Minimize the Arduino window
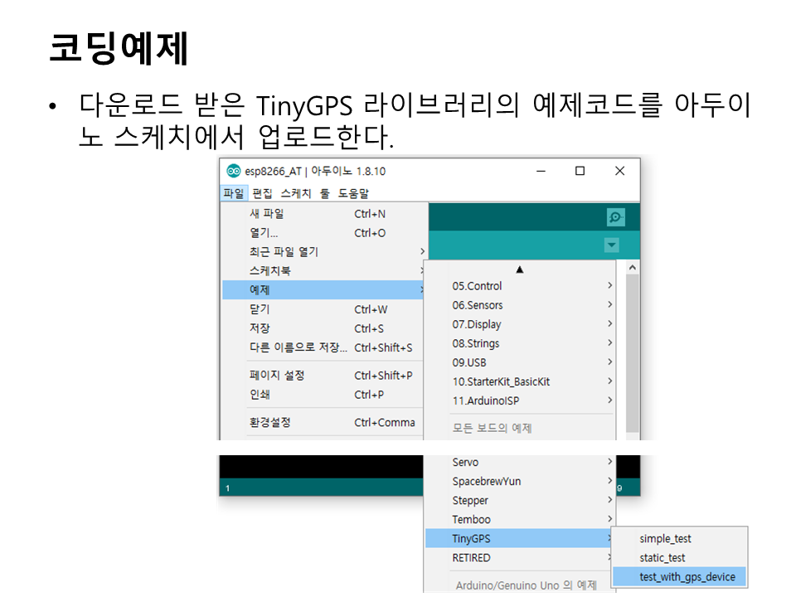This screenshot has height=597, width=796. click(x=541, y=171)
